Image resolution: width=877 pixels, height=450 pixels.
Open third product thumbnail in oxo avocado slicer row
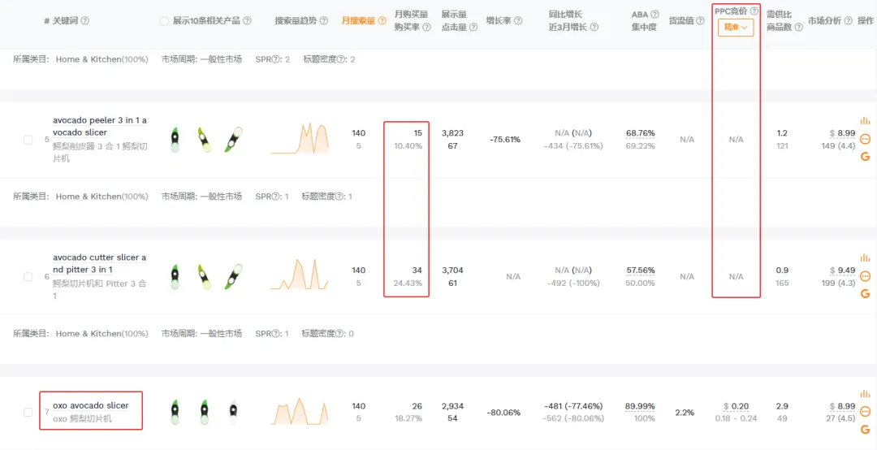(x=233, y=413)
